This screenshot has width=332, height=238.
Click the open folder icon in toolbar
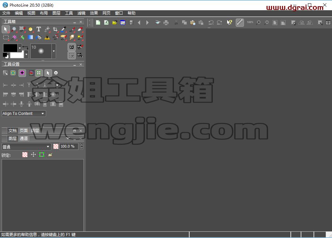(x=114, y=22)
